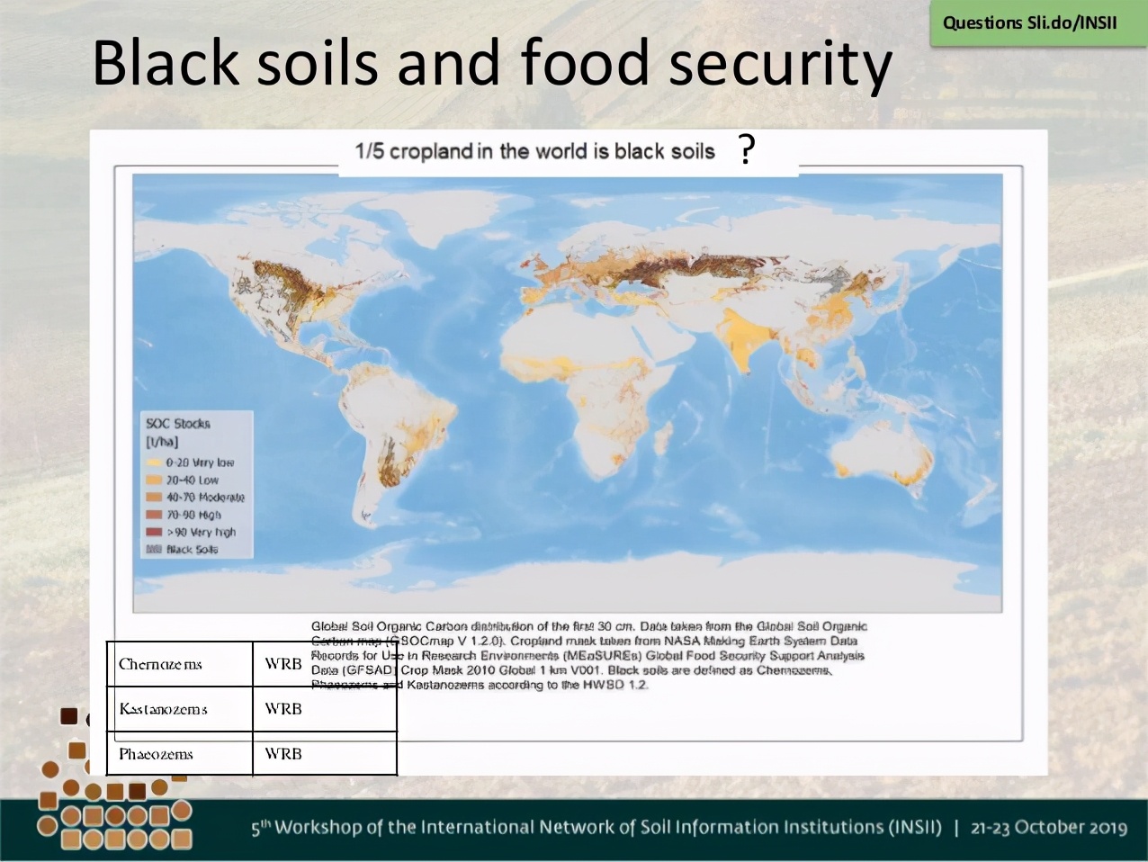Click the 21-23 October 2019 date in footer
Viewport: 1148px width, 862px height.
point(1048,828)
